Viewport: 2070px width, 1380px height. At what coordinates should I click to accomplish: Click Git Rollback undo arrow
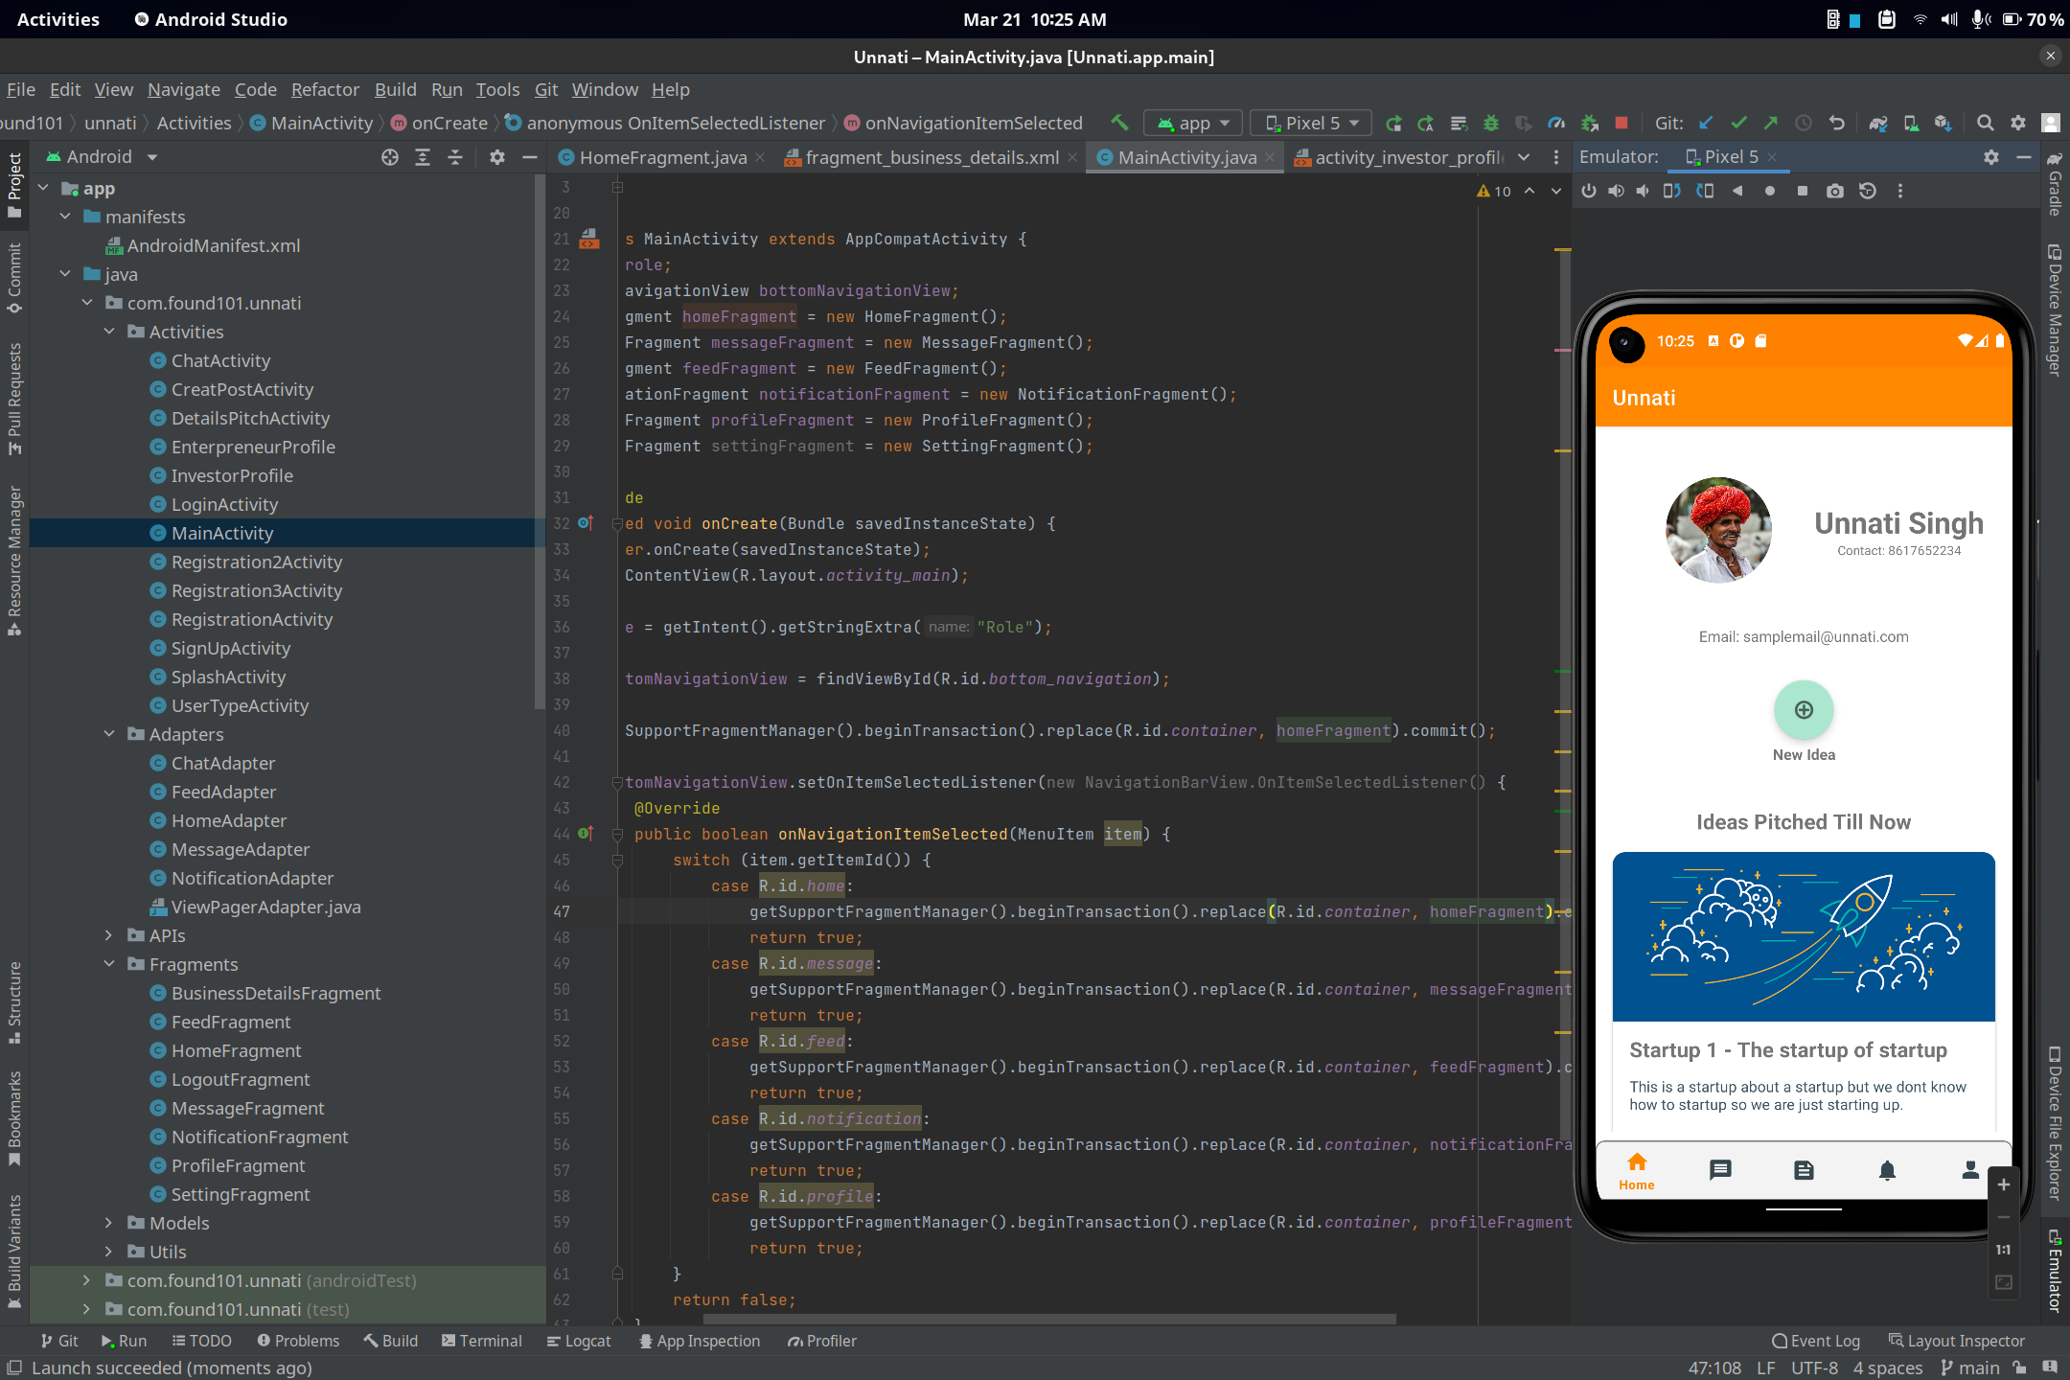[1836, 123]
